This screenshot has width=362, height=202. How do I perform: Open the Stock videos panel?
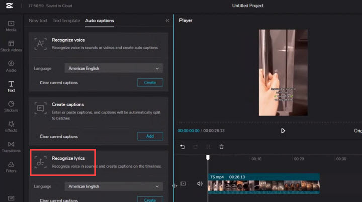tap(11, 46)
